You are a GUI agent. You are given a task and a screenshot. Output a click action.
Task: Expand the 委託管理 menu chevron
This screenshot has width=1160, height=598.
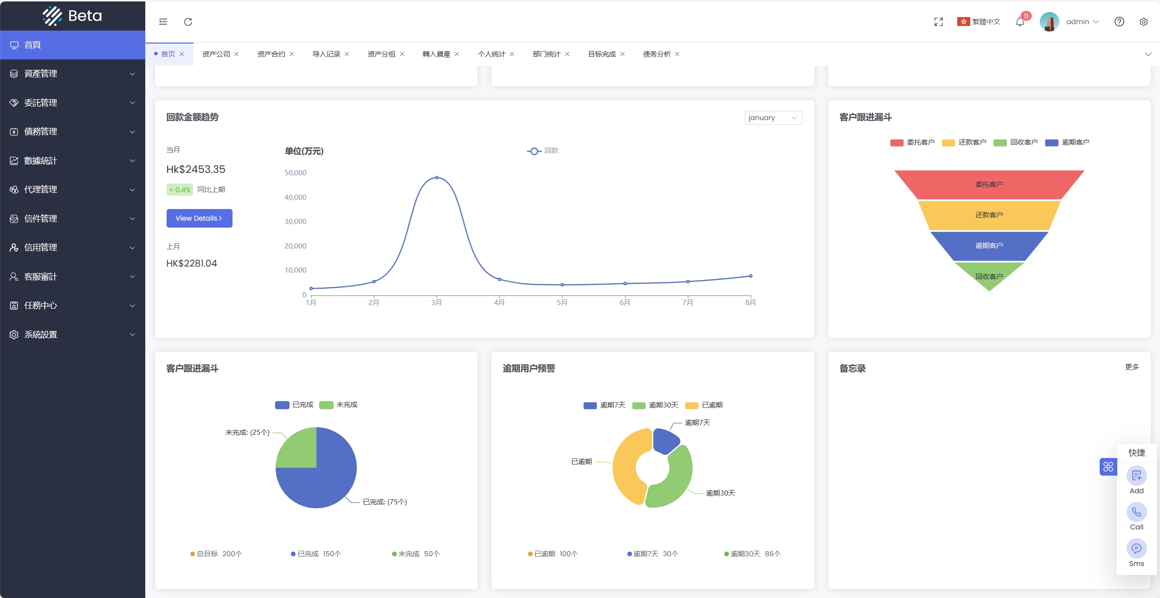click(132, 102)
